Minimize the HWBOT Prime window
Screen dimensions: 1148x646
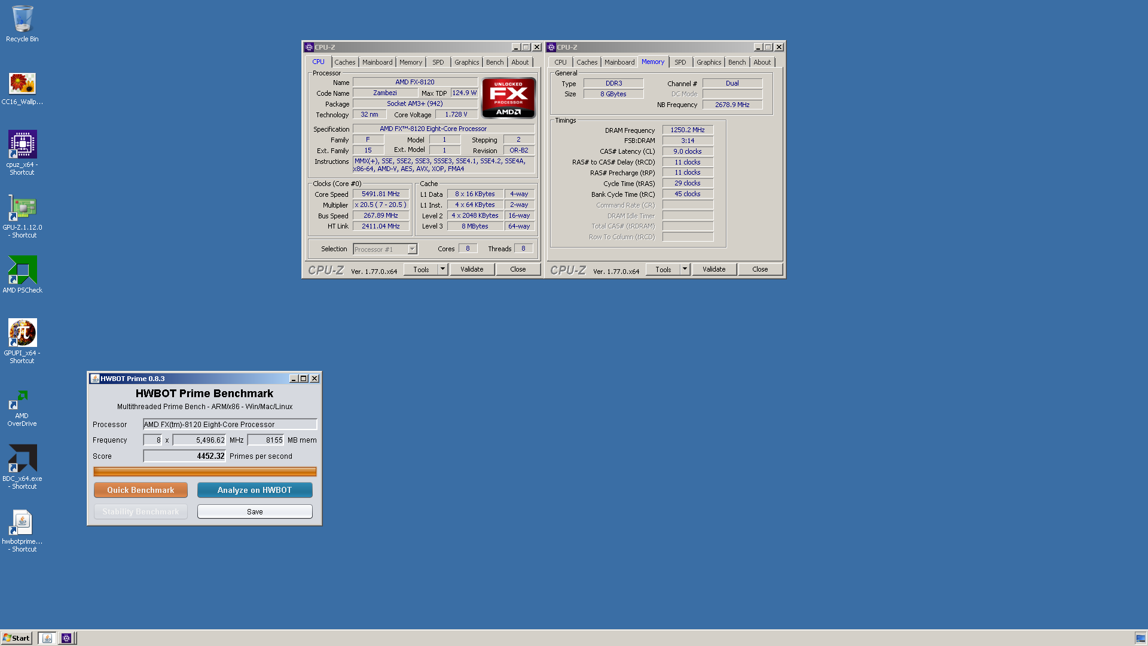click(294, 379)
